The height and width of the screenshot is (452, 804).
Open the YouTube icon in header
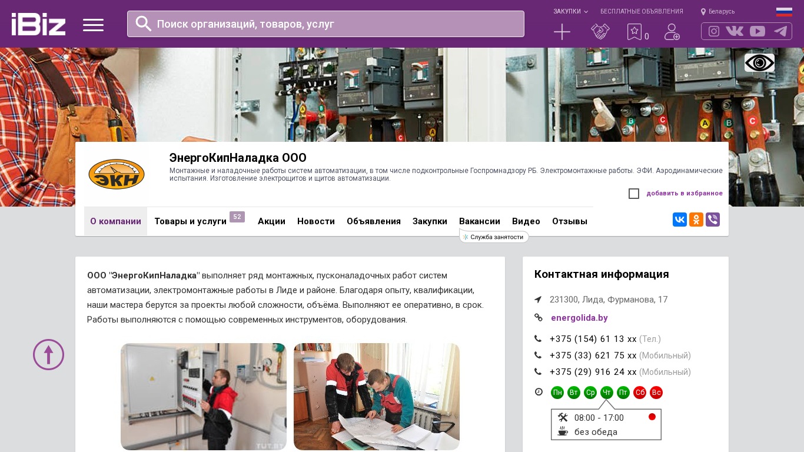[x=758, y=31]
